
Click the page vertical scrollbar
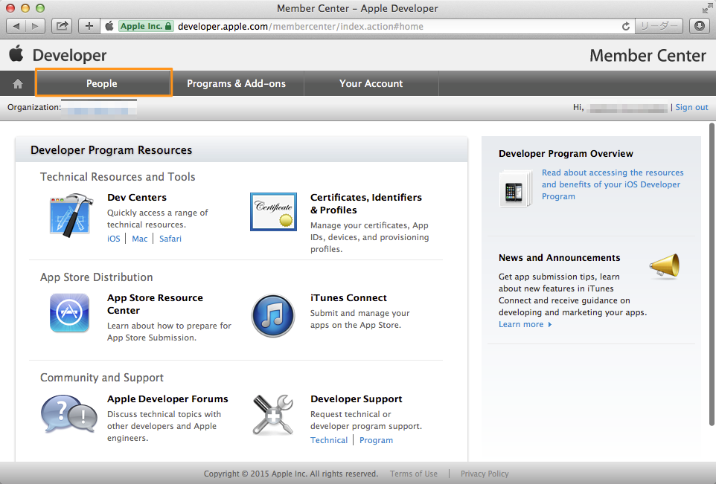[x=712, y=274]
